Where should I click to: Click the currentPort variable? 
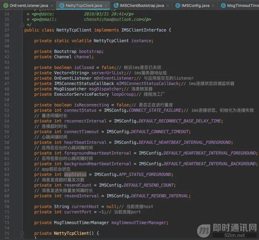(78, 212)
